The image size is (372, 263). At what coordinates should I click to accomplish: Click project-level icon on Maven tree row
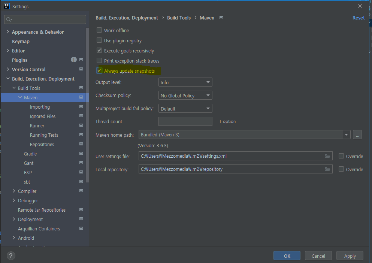tap(81, 97)
